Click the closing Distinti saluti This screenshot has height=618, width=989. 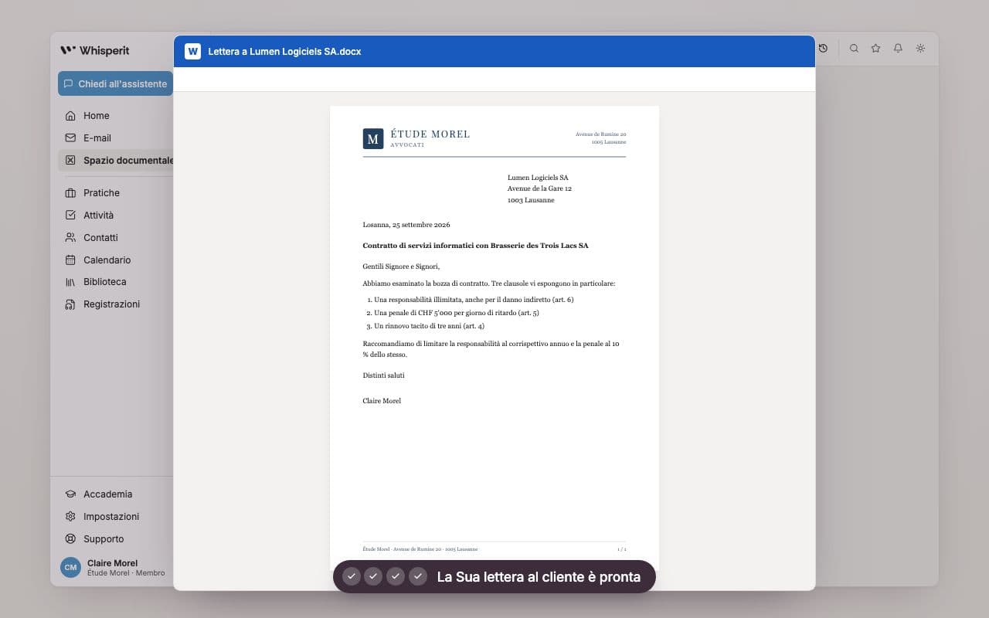click(384, 375)
